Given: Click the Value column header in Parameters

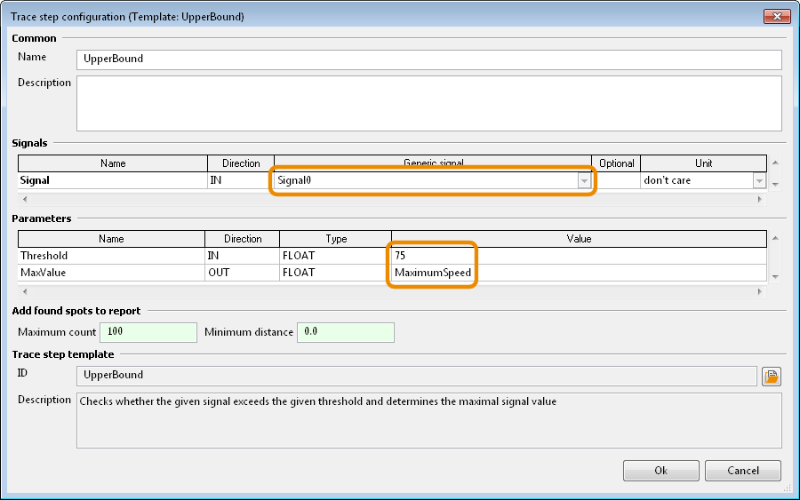Looking at the screenshot, I should [579, 239].
